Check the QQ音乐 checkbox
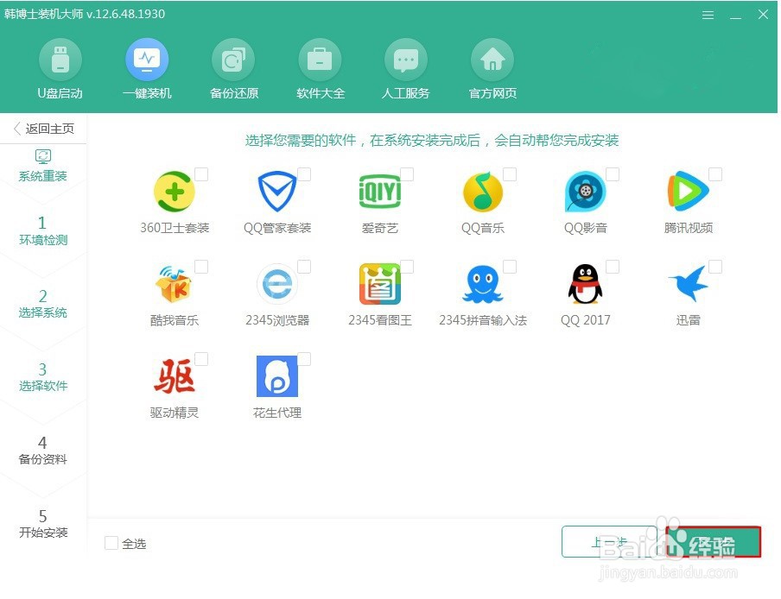 tap(510, 174)
